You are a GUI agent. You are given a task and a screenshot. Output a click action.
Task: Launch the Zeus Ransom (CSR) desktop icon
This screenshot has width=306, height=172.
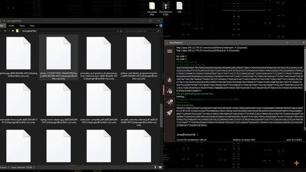tap(165, 9)
